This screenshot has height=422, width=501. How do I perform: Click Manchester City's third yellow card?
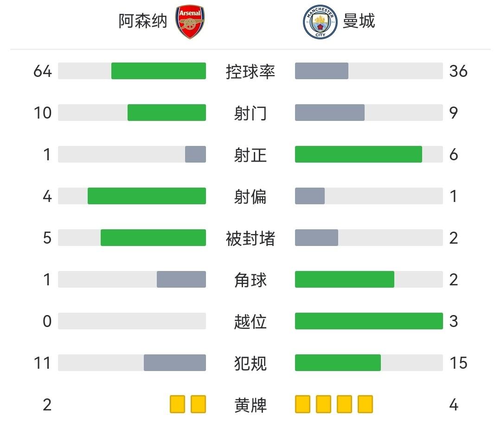coord(344,404)
